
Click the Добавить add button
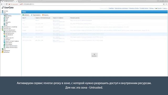[26, 15]
